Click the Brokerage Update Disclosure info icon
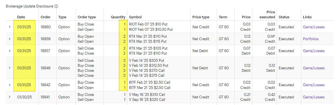The image size is (336, 105). pos(56,6)
